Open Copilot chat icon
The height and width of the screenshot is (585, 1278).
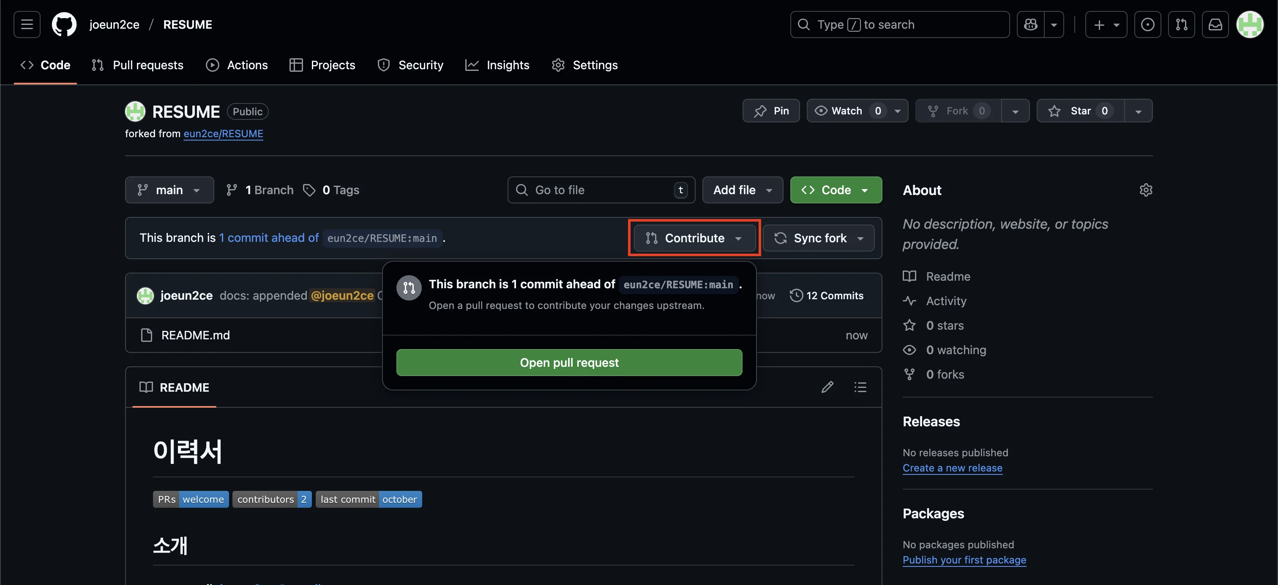[1030, 24]
